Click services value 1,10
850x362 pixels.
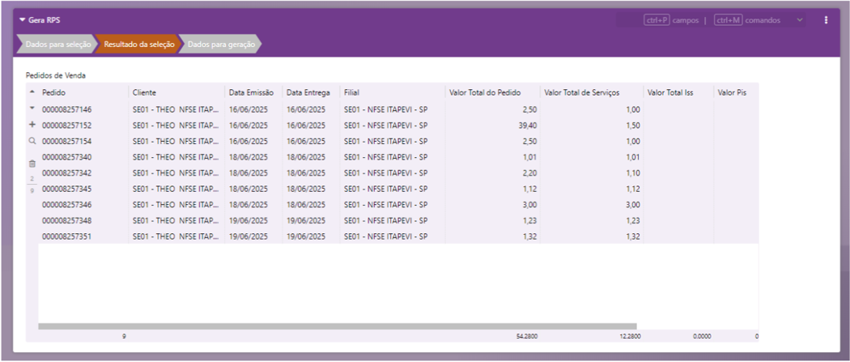click(633, 172)
